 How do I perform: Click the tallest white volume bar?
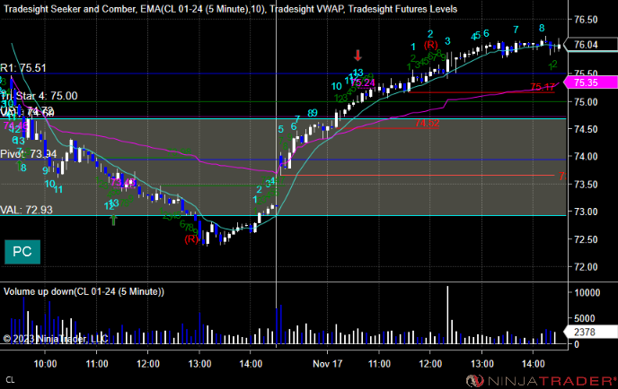tap(447, 316)
